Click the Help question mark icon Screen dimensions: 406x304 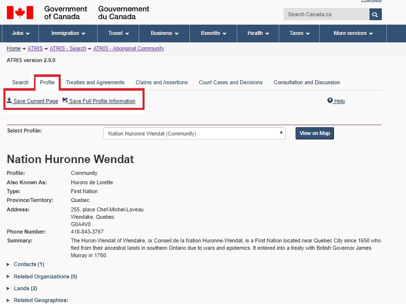(x=330, y=101)
